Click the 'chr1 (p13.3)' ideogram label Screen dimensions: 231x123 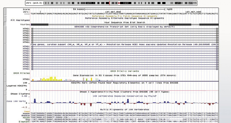coord(34,3)
